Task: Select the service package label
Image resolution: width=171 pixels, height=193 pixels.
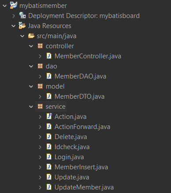Action: pos(55,107)
